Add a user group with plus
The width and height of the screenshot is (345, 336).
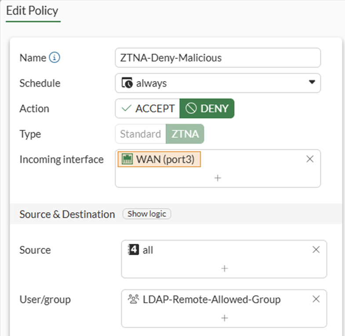(224, 318)
